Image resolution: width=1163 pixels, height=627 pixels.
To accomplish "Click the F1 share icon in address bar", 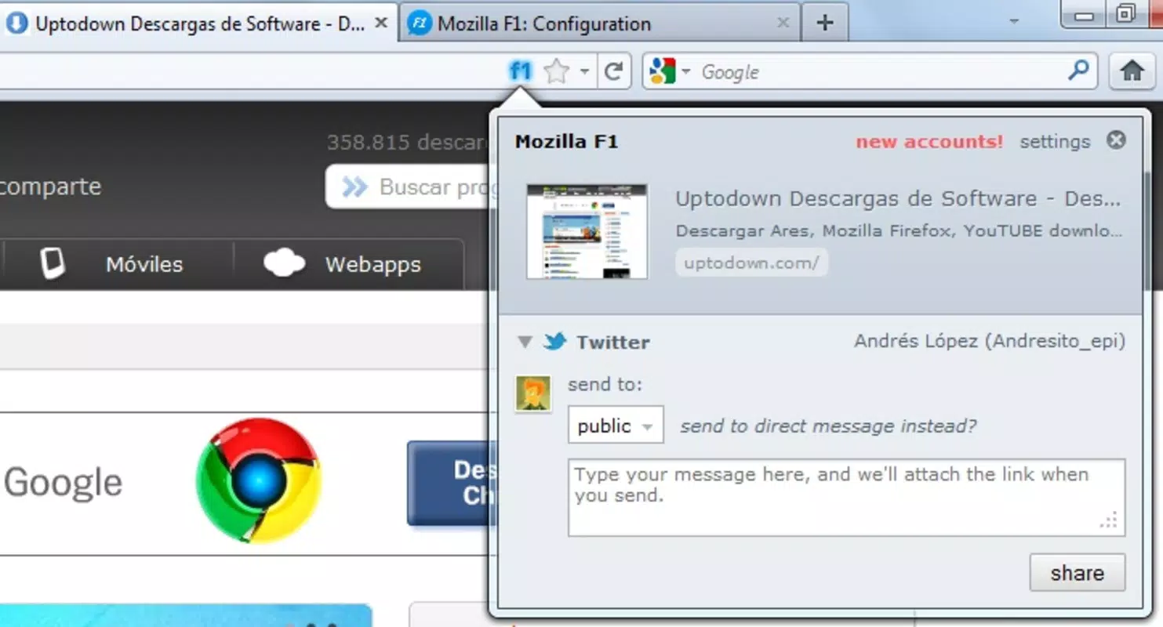I will 521,72.
